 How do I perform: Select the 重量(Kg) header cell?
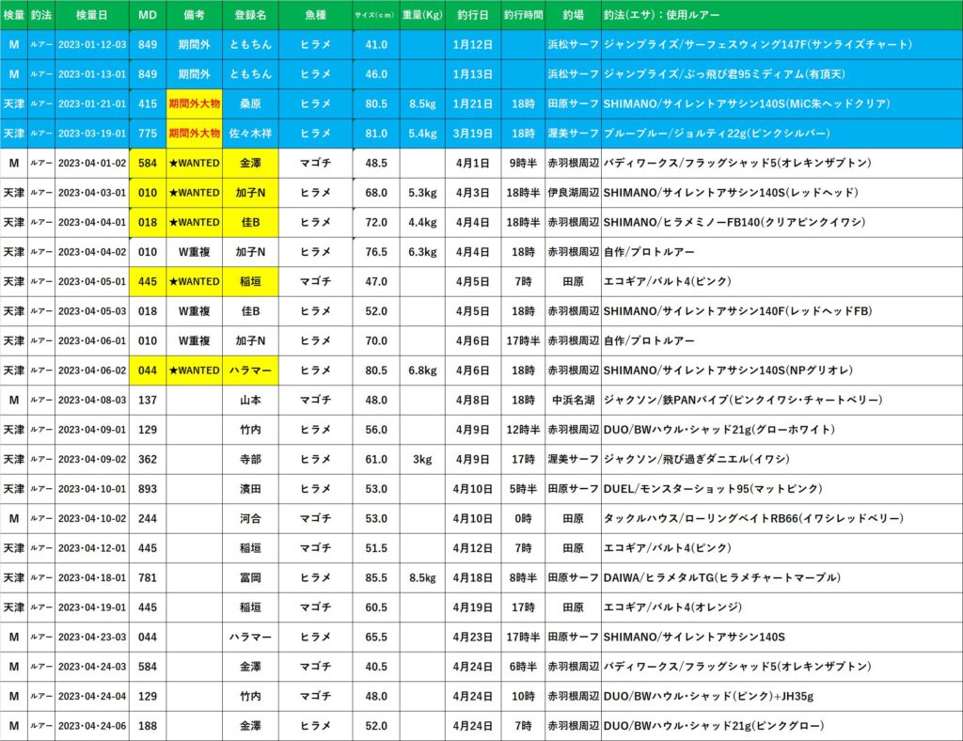pyautogui.click(x=422, y=16)
